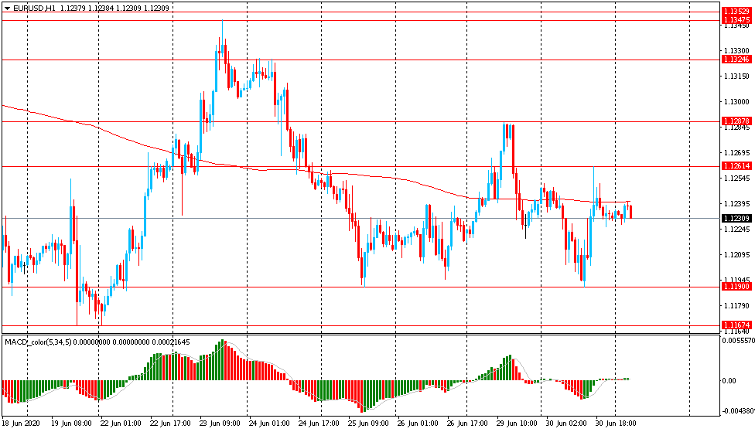755x432 pixels.
Task: Click the 24 Jun 17:00 time label
Action: point(319,423)
